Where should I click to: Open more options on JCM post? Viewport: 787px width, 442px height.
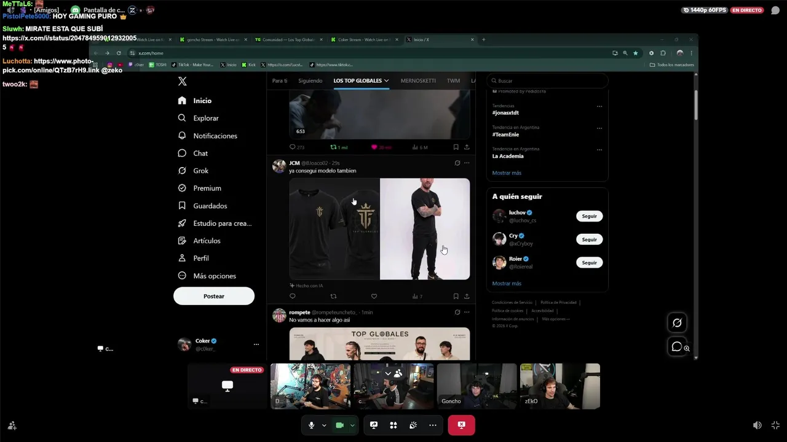pyautogui.click(x=467, y=163)
